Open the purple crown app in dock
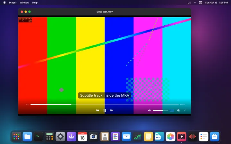 (x=72, y=137)
